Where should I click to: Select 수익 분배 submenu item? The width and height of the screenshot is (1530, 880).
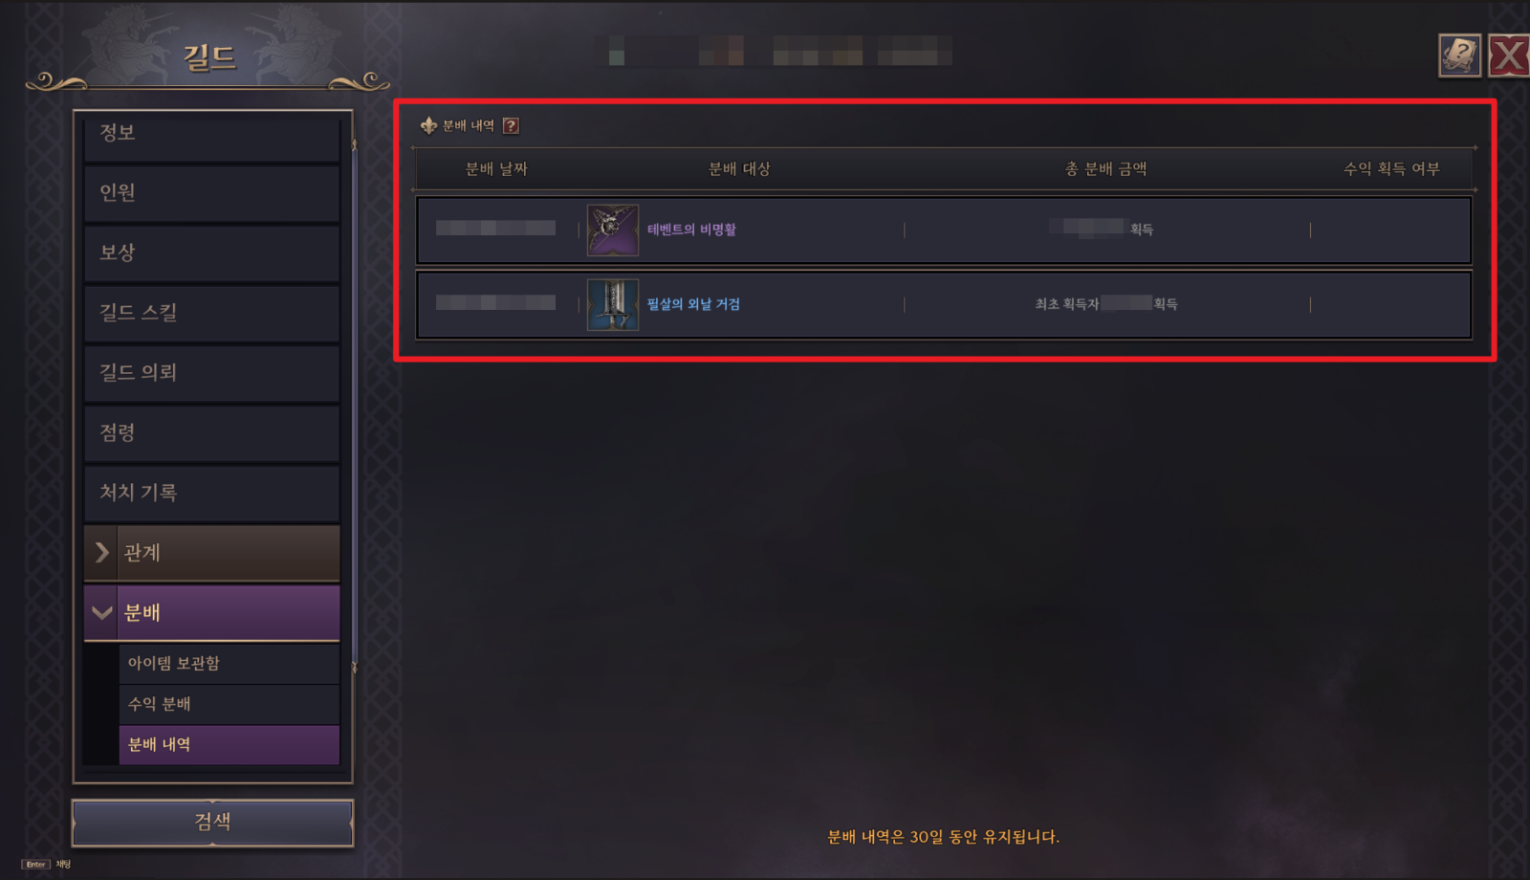(229, 705)
